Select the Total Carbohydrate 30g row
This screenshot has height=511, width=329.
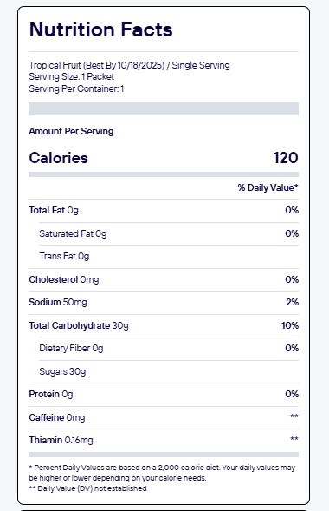click(164, 325)
